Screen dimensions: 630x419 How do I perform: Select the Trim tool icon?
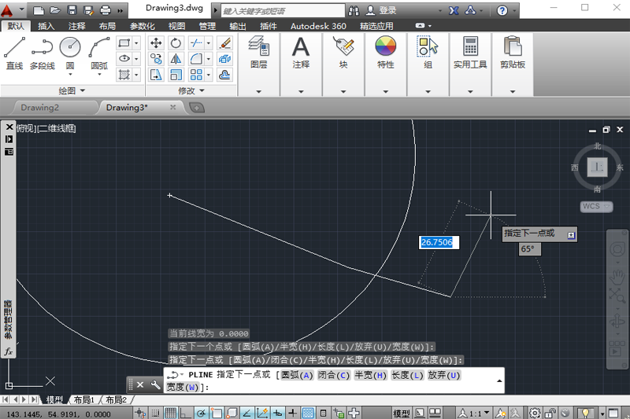tap(196, 42)
